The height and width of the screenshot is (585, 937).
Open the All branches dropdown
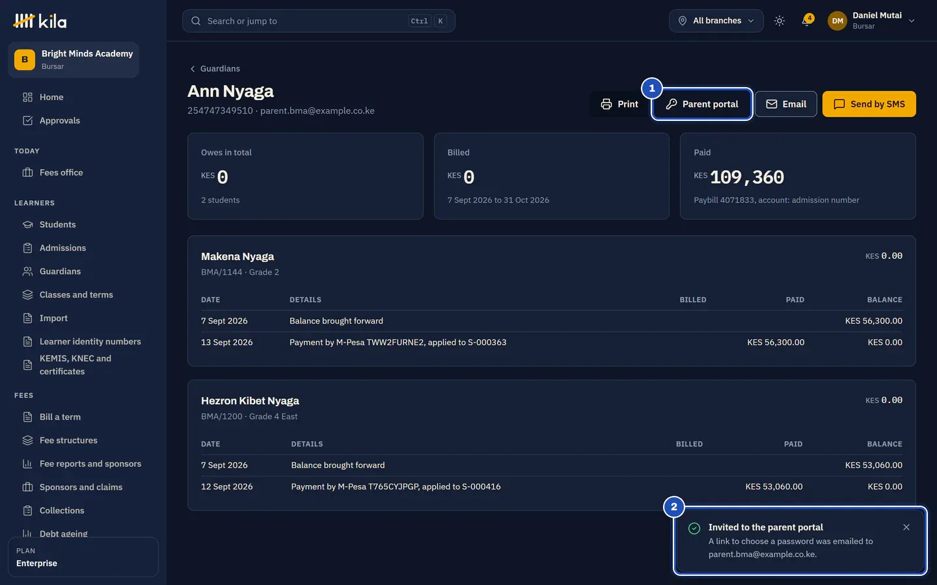(x=716, y=21)
